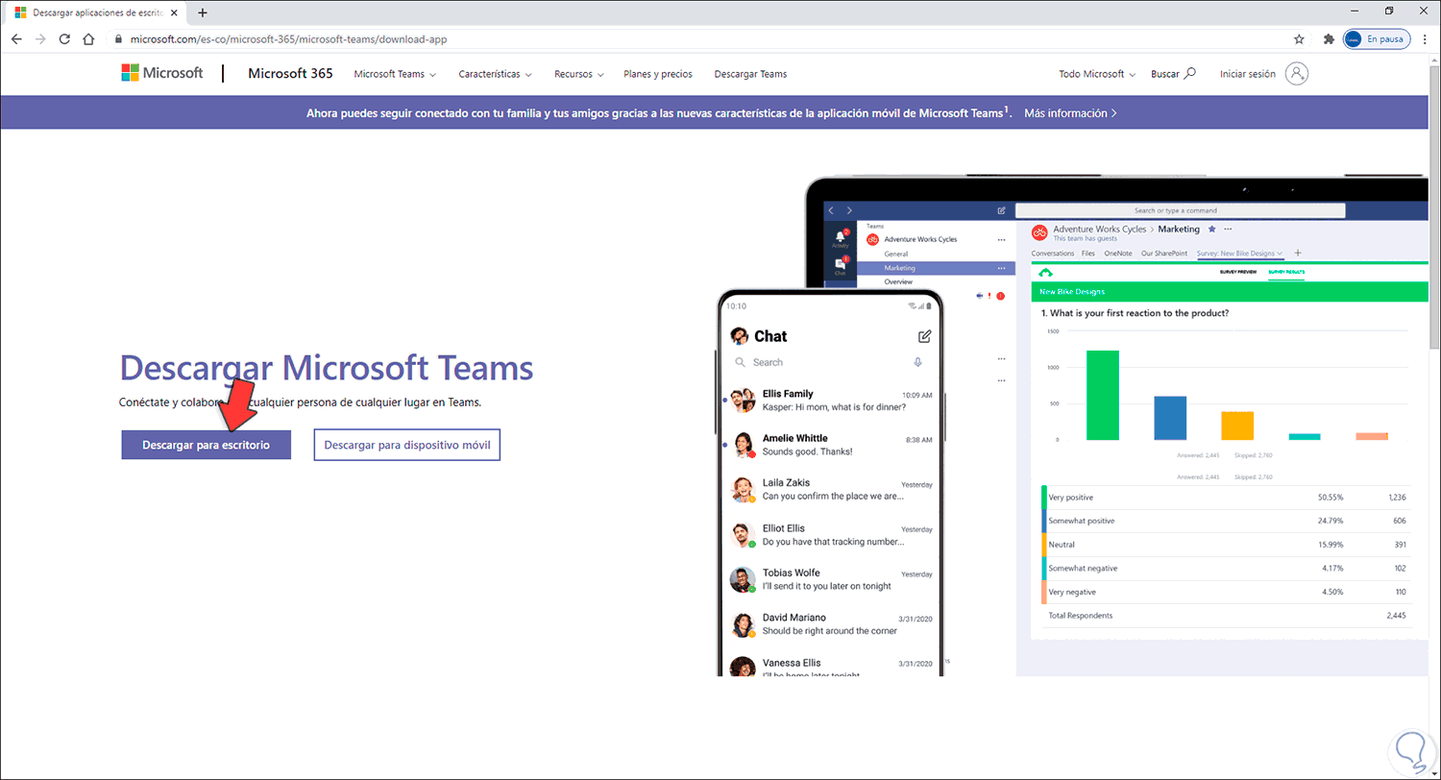Expand the Microsoft Teams menu
The width and height of the screenshot is (1441, 780).
(395, 74)
